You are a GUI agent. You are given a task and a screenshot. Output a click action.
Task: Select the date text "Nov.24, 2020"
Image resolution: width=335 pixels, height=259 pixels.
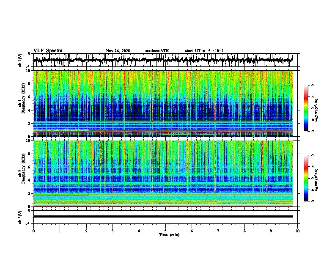pyautogui.click(x=118, y=51)
